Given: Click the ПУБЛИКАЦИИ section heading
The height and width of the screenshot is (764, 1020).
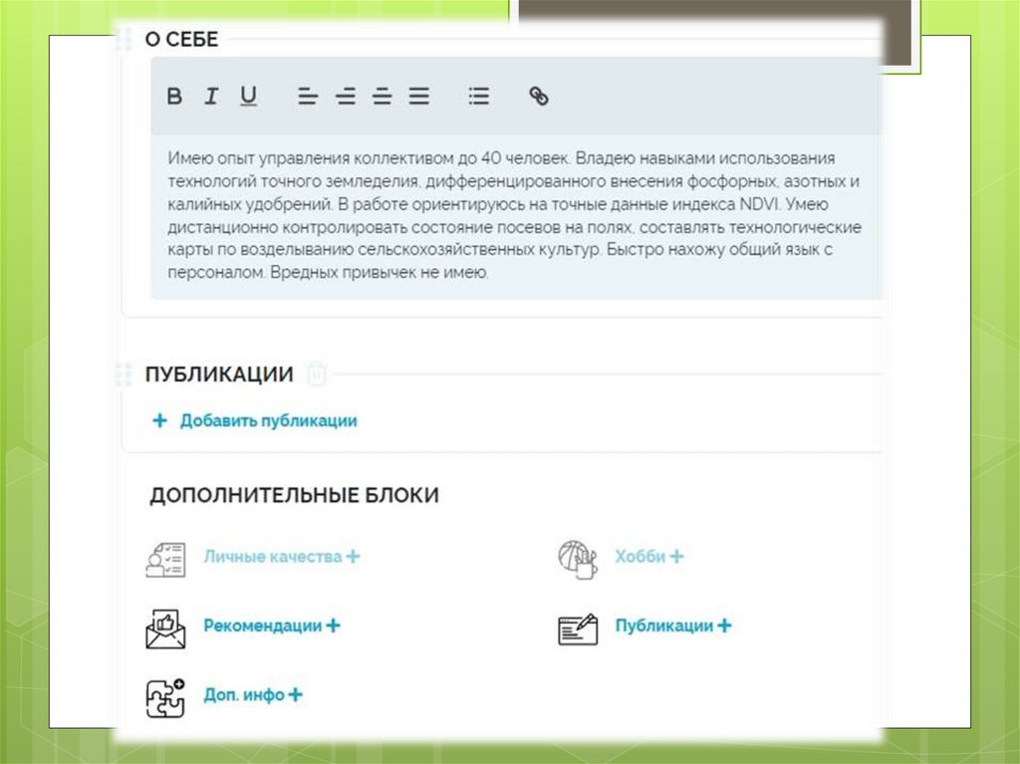Looking at the screenshot, I should [x=219, y=375].
